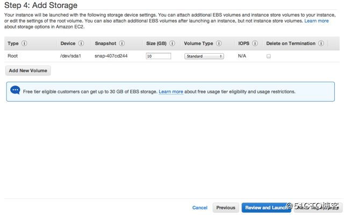Enable Delete on Termination checkbox for Root
Image resolution: width=344 pixels, height=215 pixels.
click(269, 56)
